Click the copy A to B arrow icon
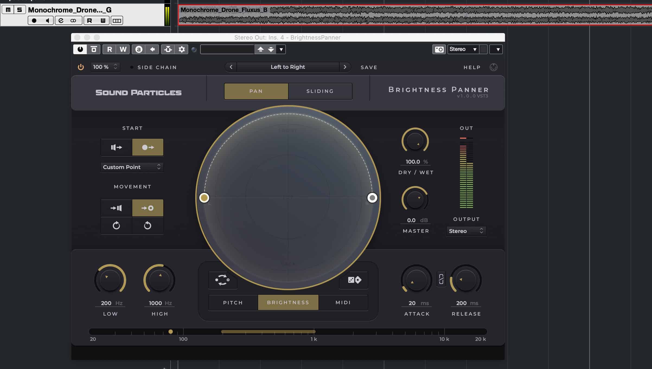 point(152,49)
